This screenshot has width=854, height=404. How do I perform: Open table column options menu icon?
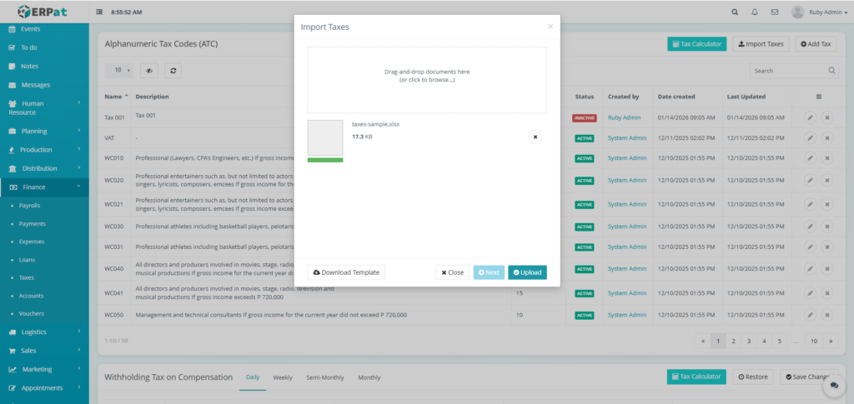coord(819,97)
